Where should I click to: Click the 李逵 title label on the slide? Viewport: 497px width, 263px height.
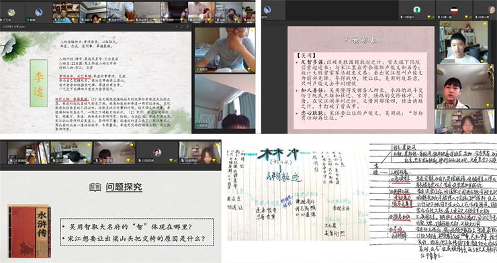tap(39, 84)
